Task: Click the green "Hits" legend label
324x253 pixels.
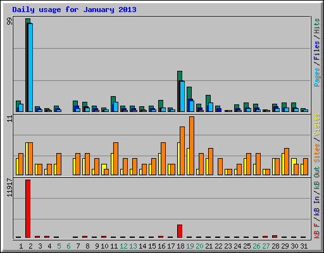Action: (316, 26)
